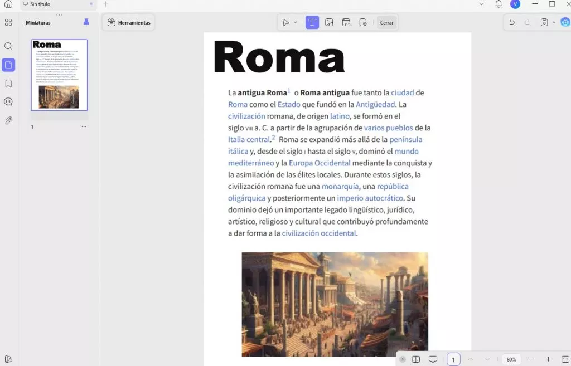The width and height of the screenshot is (571, 366).
Task: Open a new tab with plus
Action: 105,4
